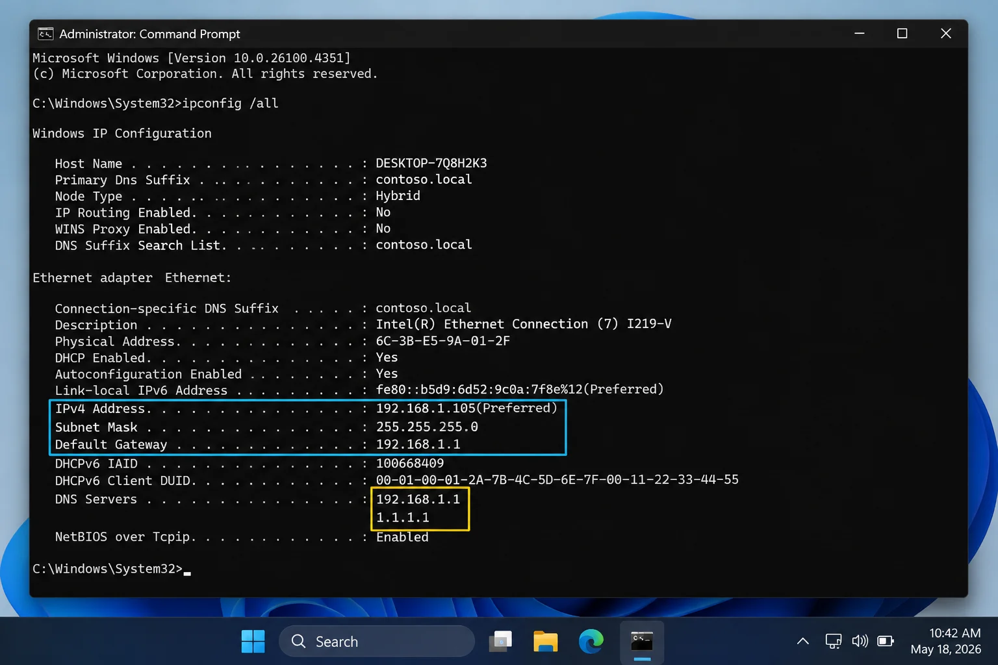The image size is (998, 665).
Task: Click the taskbar Search box
Action: click(x=377, y=642)
